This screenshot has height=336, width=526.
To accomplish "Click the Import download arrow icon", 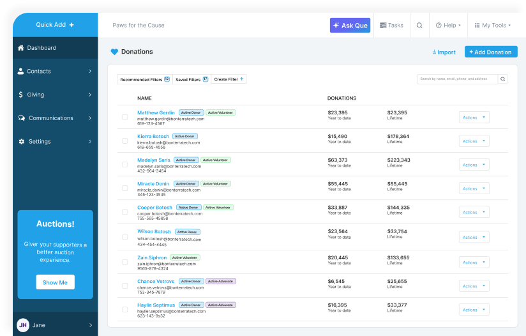I will click(434, 52).
